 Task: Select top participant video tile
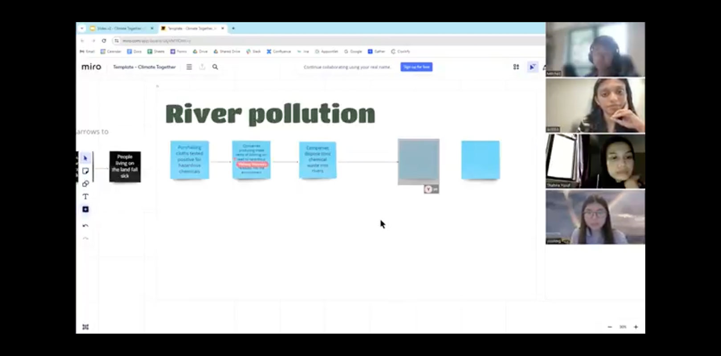pos(595,49)
